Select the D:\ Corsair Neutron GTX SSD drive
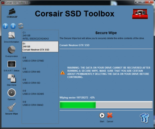155x129 pixels. (40, 46)
